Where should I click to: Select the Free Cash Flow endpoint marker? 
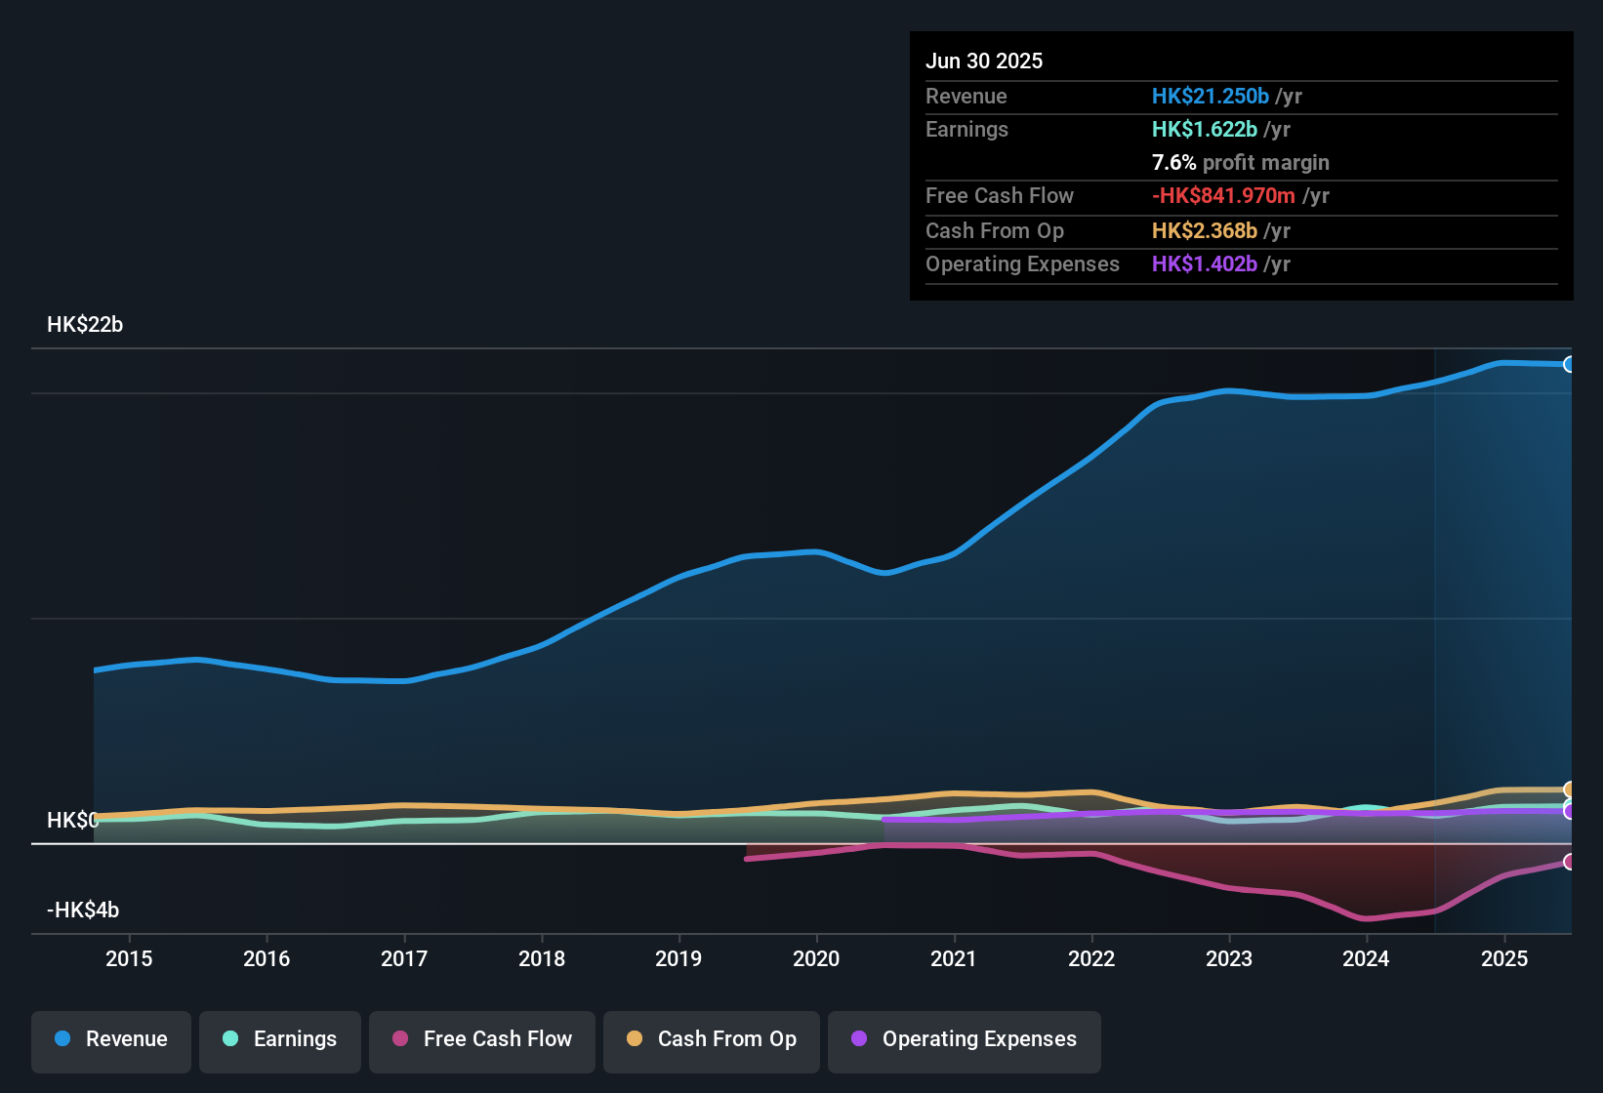pyautogui.click(x=1570, y=861)
